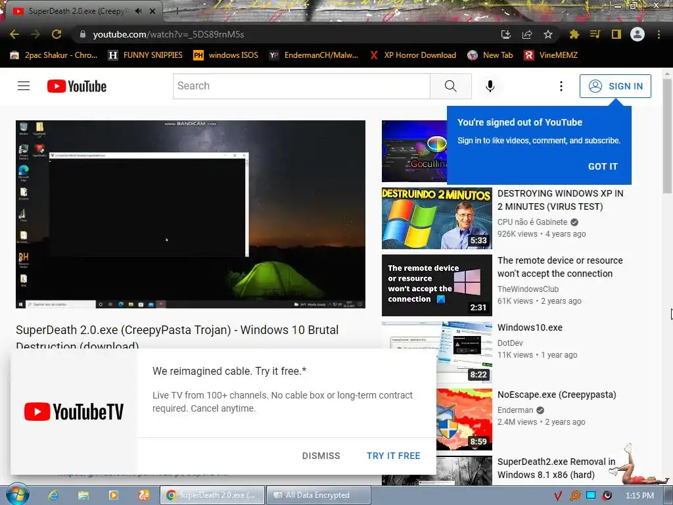
Task: Click the browser forward arrow
Action: pyautogui.click(x=35, y=34)
